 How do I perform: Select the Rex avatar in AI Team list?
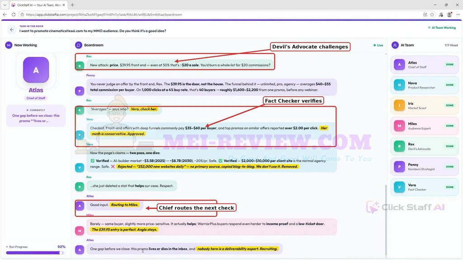(399, 146)
